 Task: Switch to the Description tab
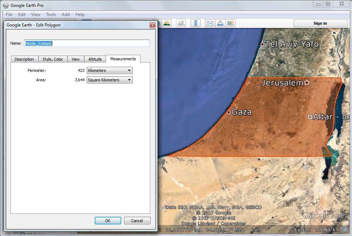(24, 59)
